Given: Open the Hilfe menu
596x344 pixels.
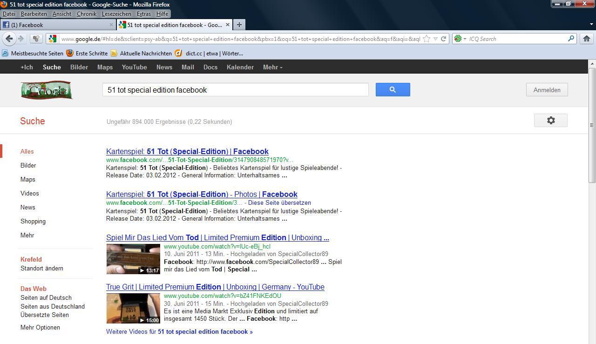Looking at the screenshot, I should point(162,14).
